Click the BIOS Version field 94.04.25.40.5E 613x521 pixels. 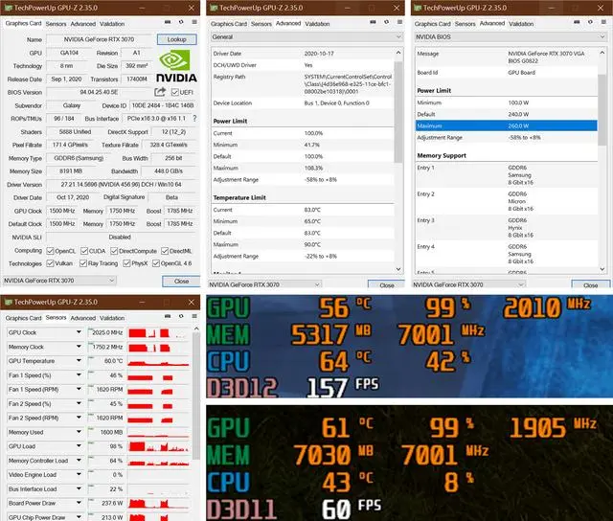point(99,92)
